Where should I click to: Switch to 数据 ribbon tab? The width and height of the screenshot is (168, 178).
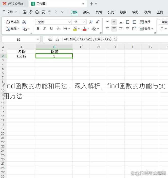[123, 12]
